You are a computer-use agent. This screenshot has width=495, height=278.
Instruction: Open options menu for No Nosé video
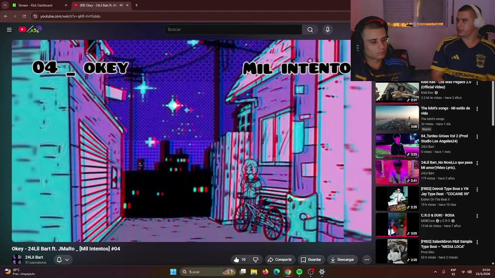coord(477,163)
